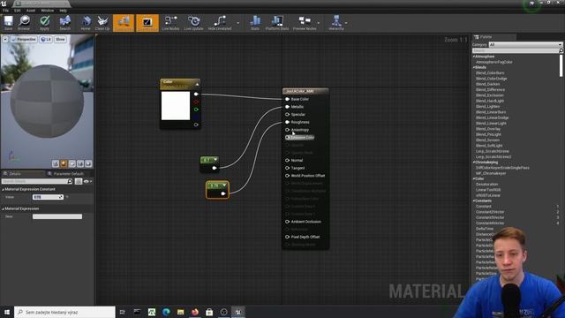Click the viewport Show button

coord(60,39)
